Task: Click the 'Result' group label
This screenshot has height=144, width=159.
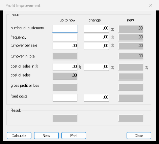Action: pos(16,110)
